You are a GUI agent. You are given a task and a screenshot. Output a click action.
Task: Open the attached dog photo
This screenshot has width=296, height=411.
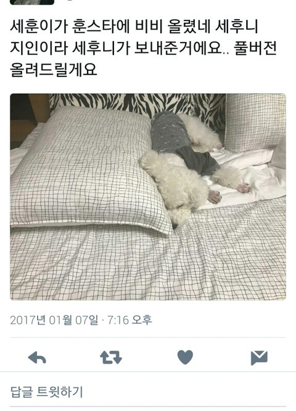coord(148,197)
